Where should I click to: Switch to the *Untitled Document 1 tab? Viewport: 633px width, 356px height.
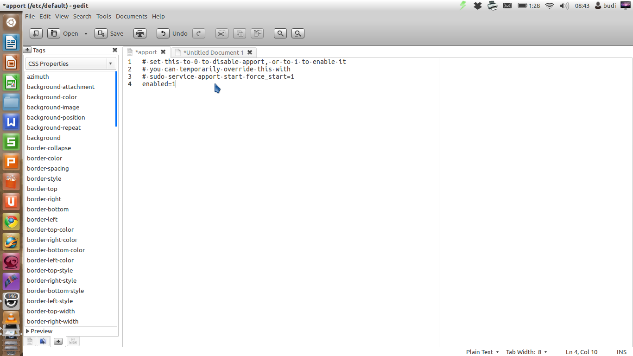pos(213,52)
